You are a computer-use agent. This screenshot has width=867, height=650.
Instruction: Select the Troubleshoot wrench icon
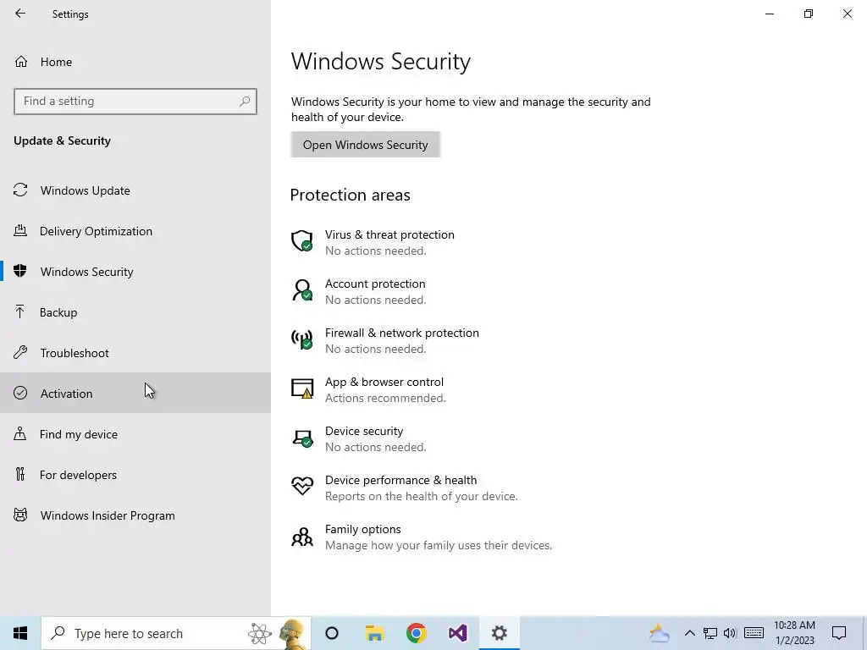click(20, 352)
